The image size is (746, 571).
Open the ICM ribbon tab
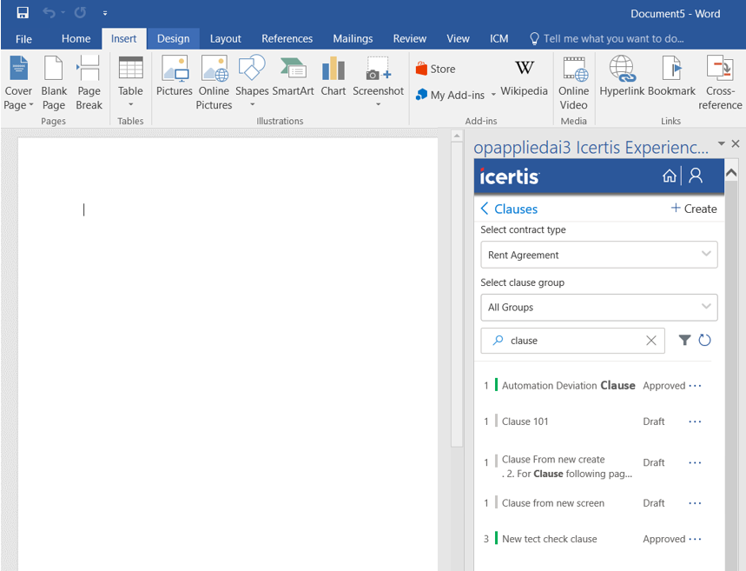498,38
